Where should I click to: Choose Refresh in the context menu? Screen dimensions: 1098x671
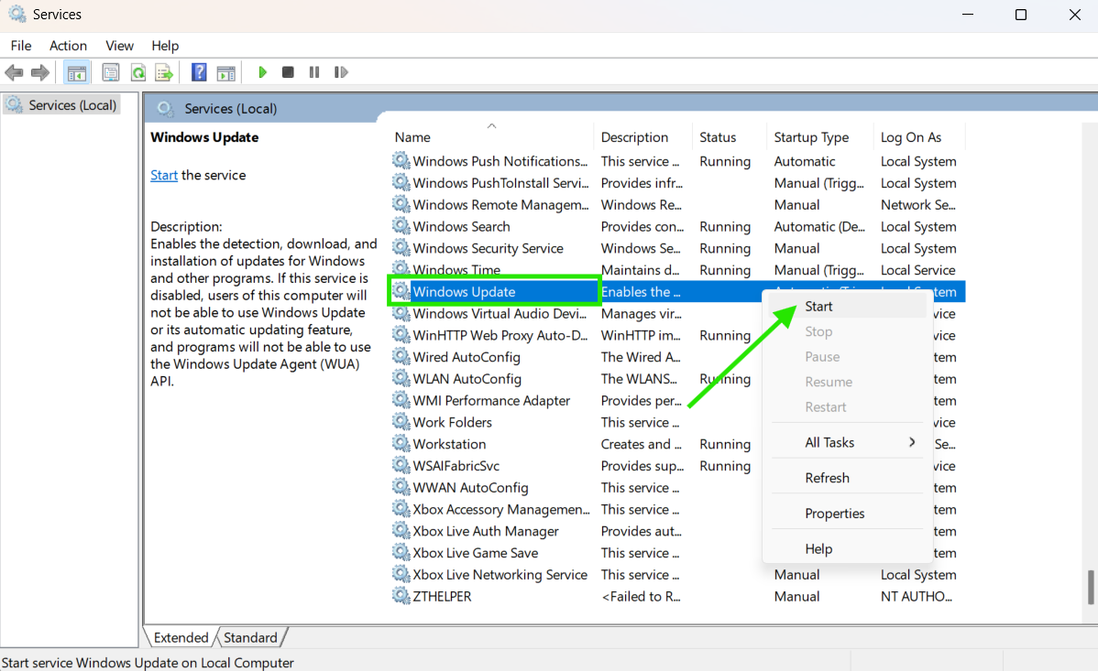[x=847, y=478]
